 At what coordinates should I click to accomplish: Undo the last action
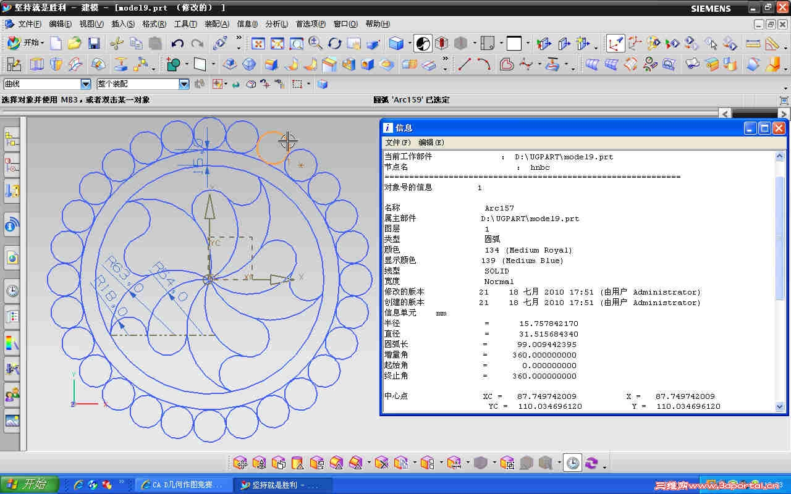[x=178, y=43]
